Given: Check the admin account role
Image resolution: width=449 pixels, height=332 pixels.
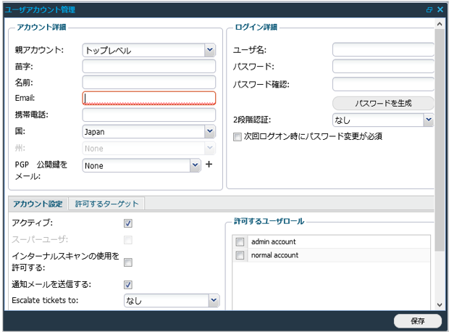Looking at the screenshot, I should (240, 242).
